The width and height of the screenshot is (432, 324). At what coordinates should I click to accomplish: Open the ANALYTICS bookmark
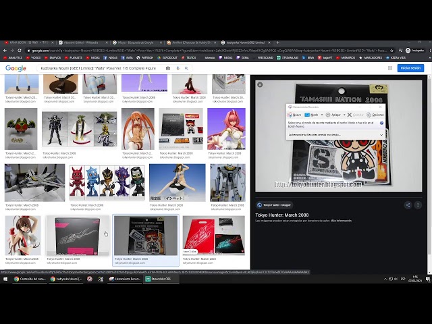pyautogui.click(x=13, y=58)
